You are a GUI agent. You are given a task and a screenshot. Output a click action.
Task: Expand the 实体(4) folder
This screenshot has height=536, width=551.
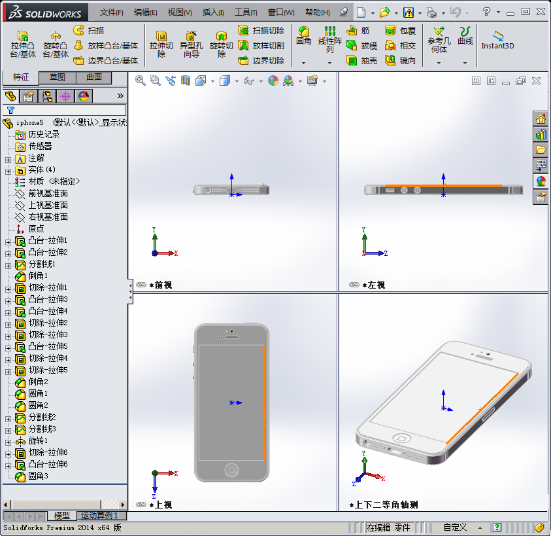(8, 171)
